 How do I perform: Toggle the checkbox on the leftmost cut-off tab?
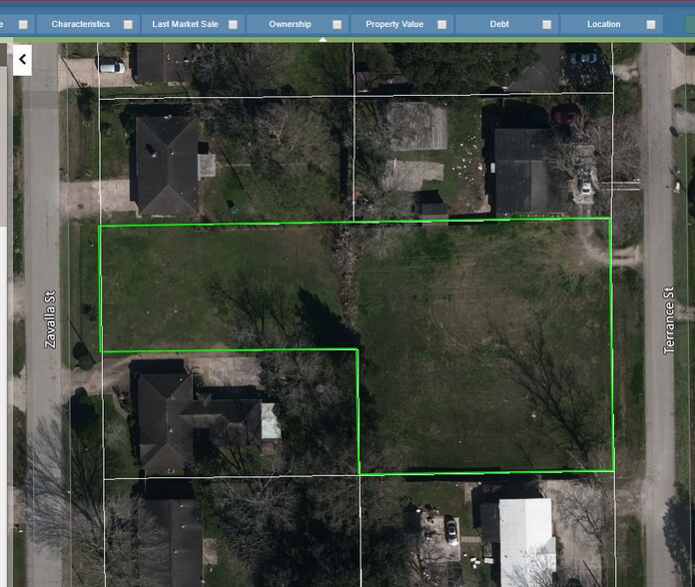coord(22,24)
